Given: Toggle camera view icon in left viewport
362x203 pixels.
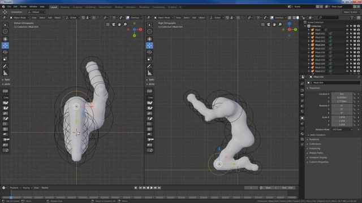Looking at the screenshot, I should coord(114,24).
